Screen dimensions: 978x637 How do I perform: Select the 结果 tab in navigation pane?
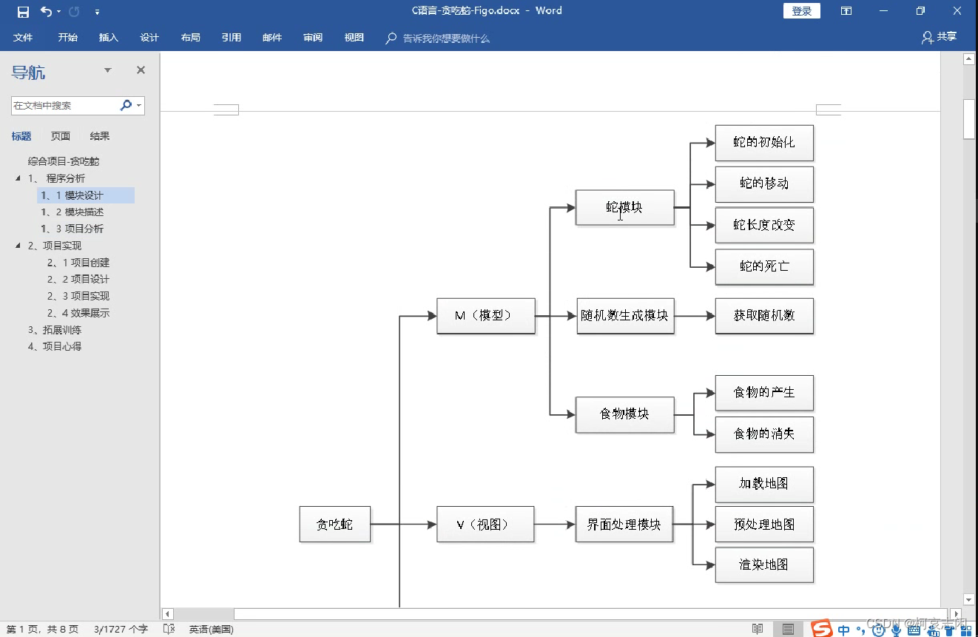click(100, 136)
